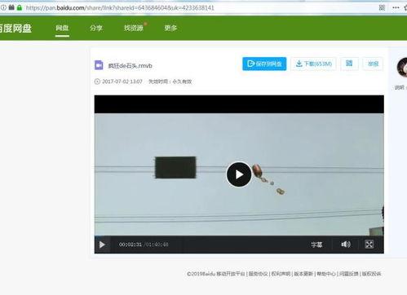The width and height of the screenshot is (407, 295).
Task: Click the expiry label 失效时间 永久有效
Action: pyautogui.click(x=170, y=81)
